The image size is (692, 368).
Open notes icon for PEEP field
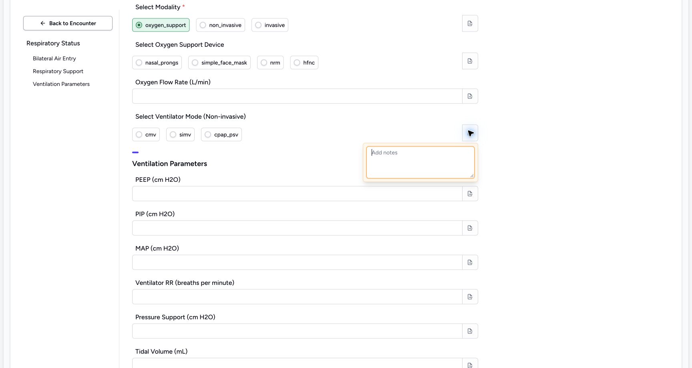point(470,194)
